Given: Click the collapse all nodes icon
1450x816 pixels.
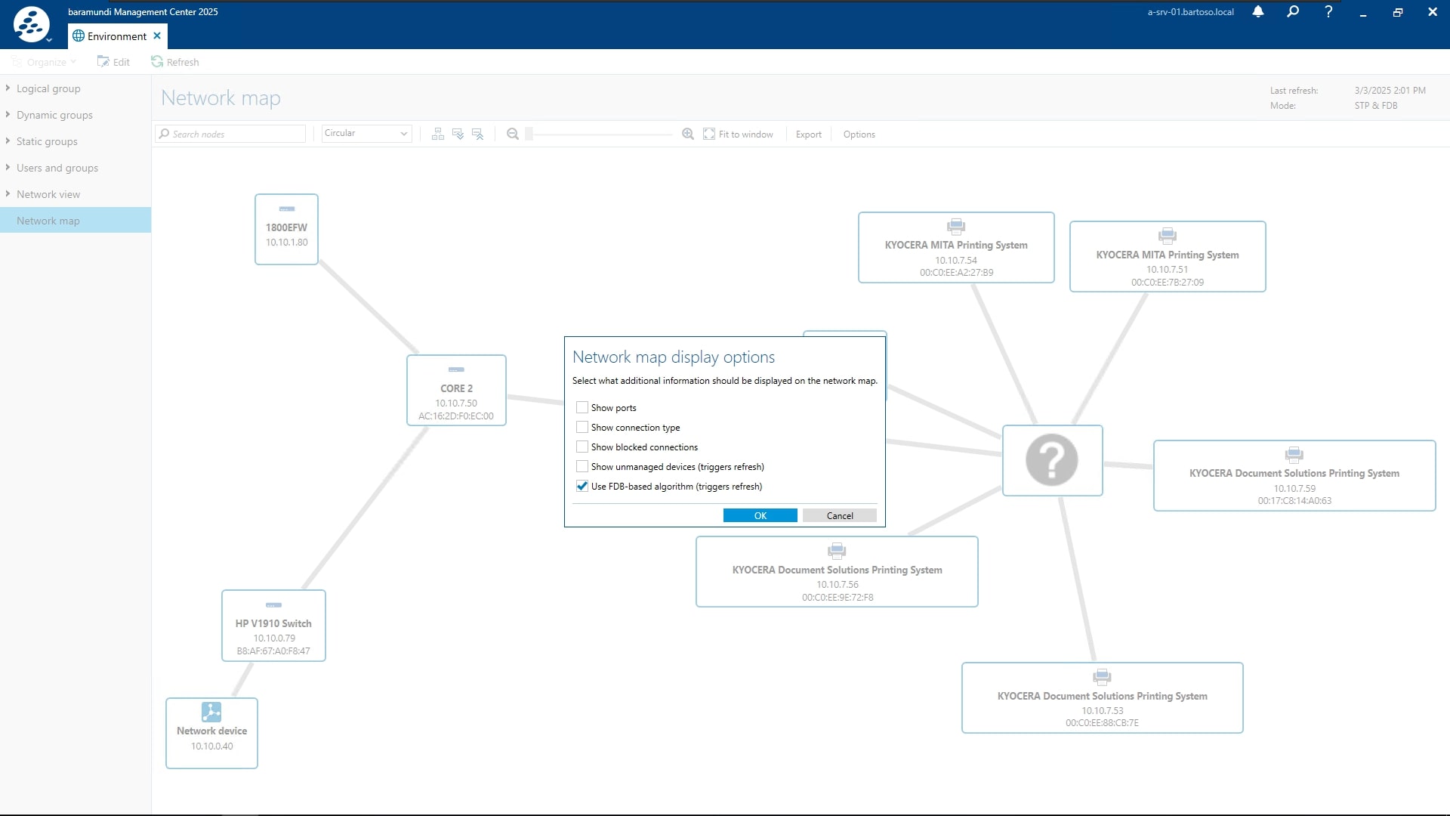Looking at the screenshot, I should (x=477, y=134).
